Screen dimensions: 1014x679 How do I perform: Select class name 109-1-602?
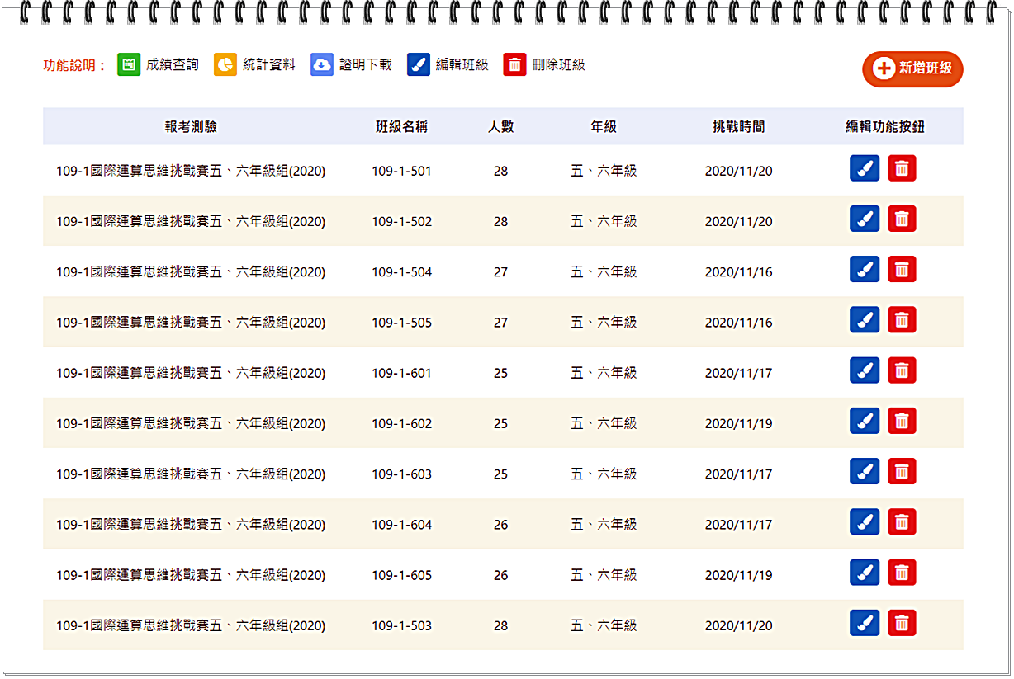401,424
